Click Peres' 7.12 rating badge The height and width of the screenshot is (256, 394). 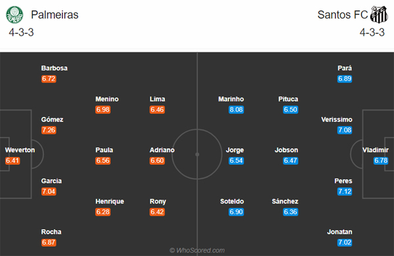[345, 192]
